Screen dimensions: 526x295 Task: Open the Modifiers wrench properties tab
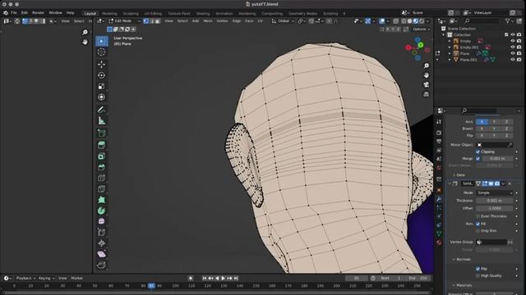[x=439, y=199]
